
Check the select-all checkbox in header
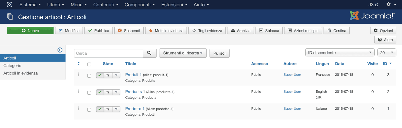tap(89, 64)
